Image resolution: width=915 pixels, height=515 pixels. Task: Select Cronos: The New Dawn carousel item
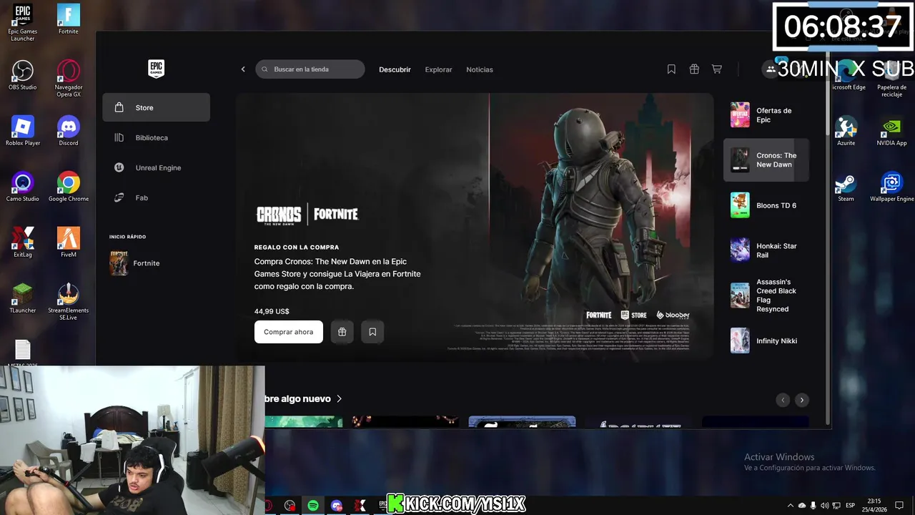[x=766, y=160]
